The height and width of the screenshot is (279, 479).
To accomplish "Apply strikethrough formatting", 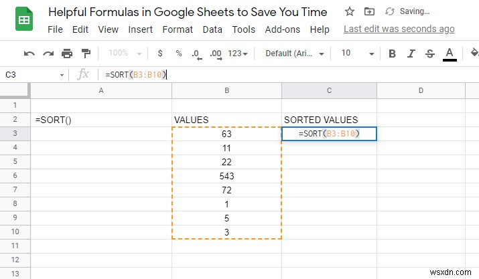I will pyautogui.click(x=430, y=54).
